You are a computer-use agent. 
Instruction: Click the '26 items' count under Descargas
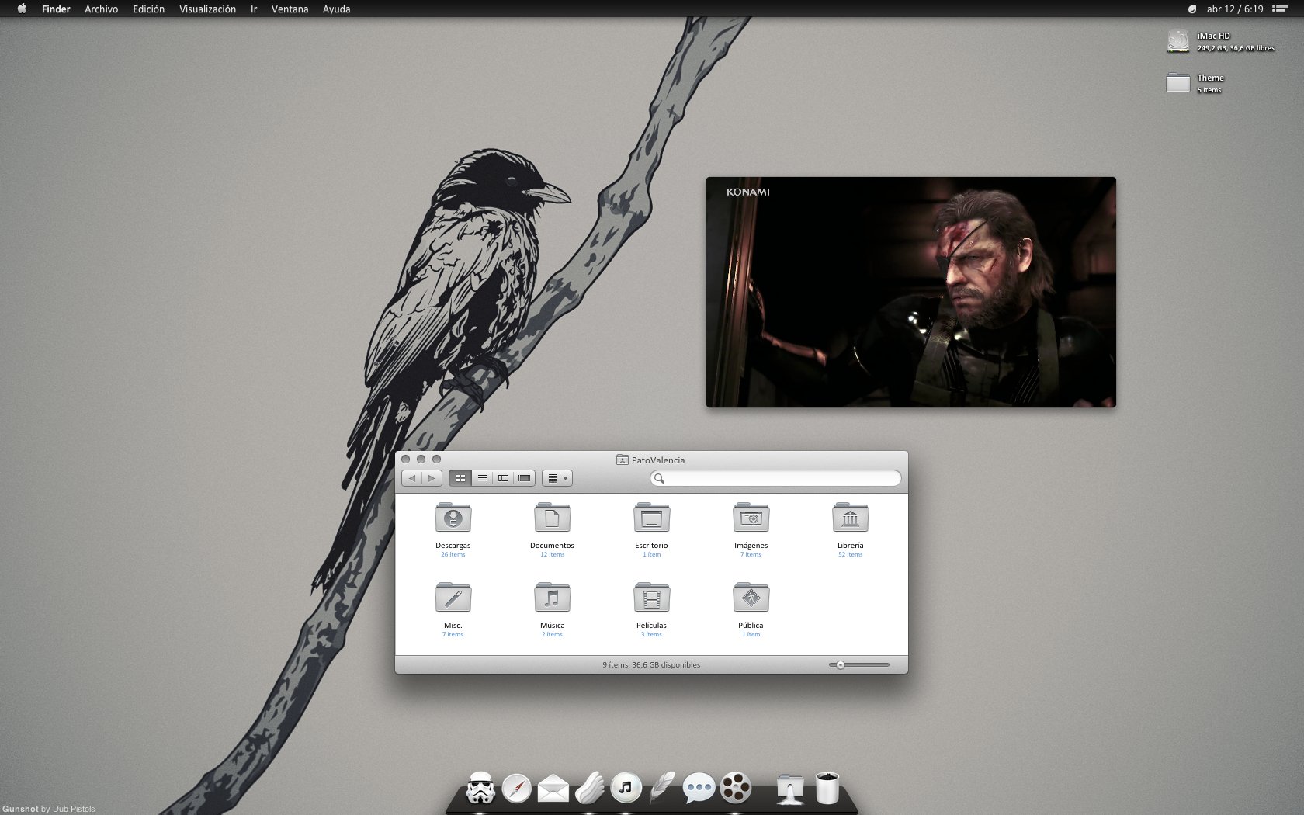[x=453, y=554]
